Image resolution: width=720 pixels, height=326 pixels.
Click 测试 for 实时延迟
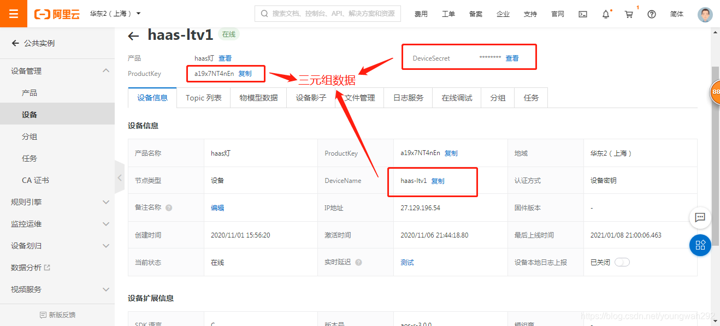407,263
